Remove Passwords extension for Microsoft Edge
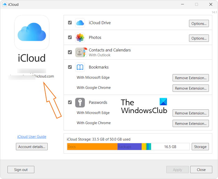Screen dimensions: 218x179 191,113
